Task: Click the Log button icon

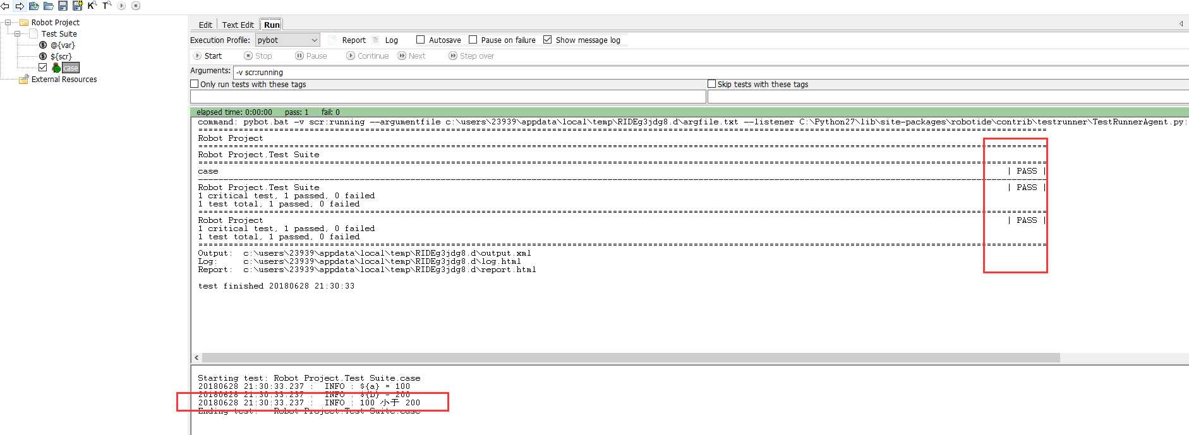Action: pos(376,40)
